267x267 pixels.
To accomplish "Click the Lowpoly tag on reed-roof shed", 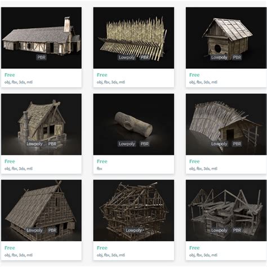I will coord(219,144).
